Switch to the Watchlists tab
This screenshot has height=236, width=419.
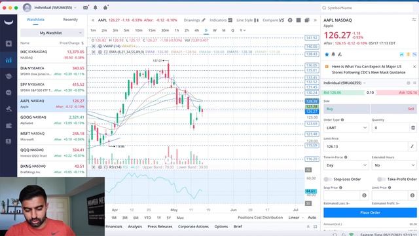click(35, 20)
